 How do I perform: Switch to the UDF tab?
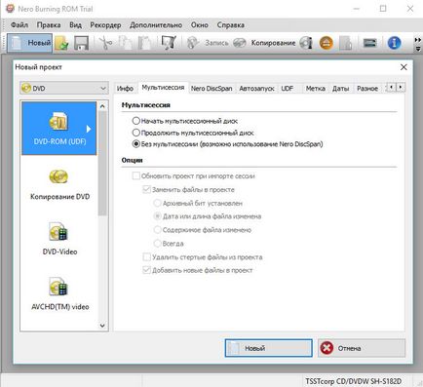tap(288, 89)
